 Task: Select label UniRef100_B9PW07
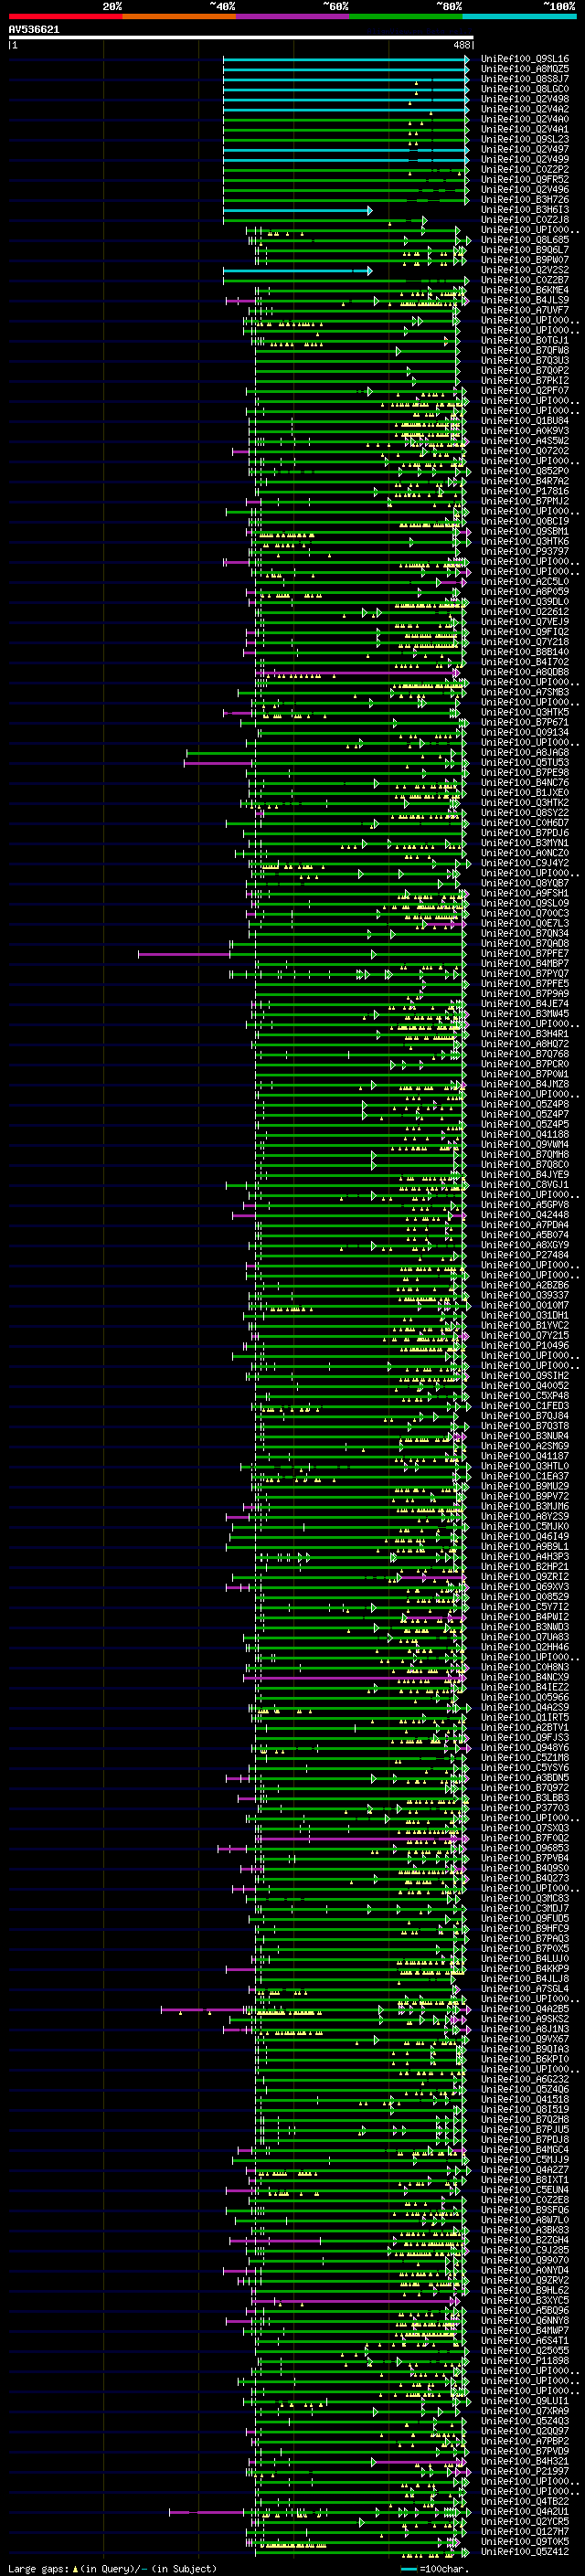[x=524, y=260]
